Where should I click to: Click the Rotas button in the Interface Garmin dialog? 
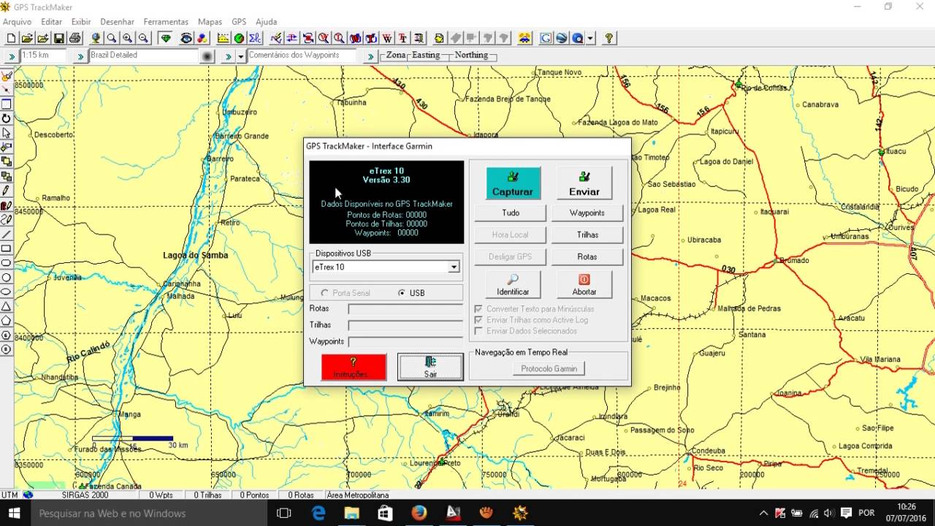click(x=587, y=256)
